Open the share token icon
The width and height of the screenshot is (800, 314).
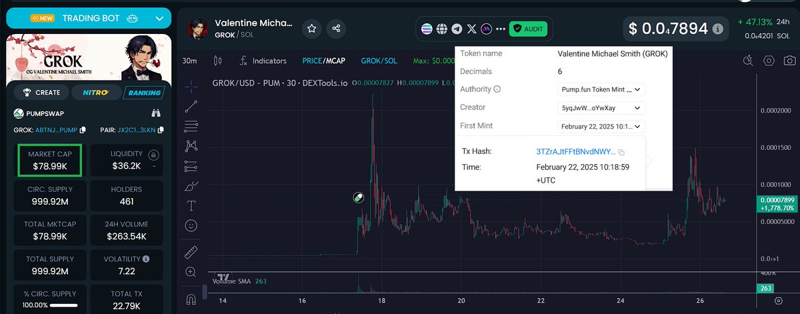tap(337, 29)
